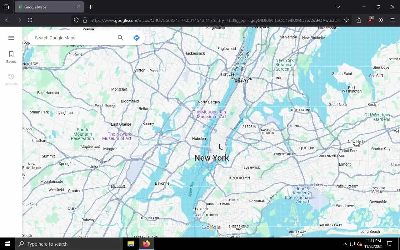Open Recents in the sidebar
The image size is (400, 250).
click(x=11, y=80)
